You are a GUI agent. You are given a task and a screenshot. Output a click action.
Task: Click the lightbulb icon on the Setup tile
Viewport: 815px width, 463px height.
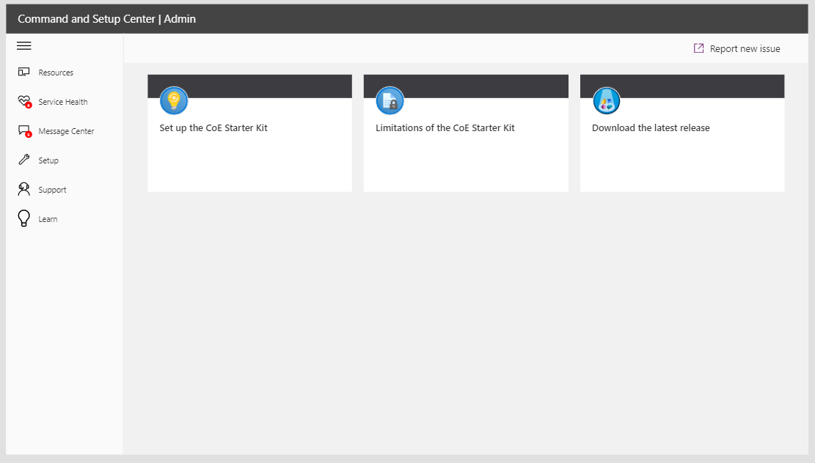click(x=174, y=100)
